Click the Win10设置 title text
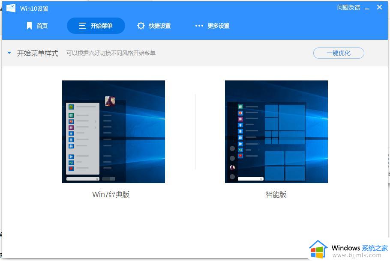390x261 pixels. pyautogui.click(x=34, y=9)
